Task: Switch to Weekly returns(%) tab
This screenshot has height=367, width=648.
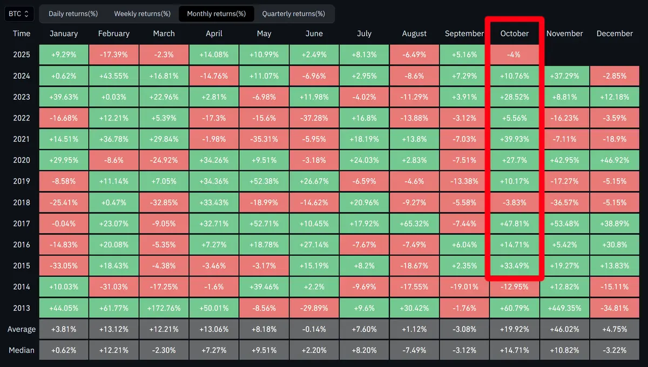Action: (143, 13)
